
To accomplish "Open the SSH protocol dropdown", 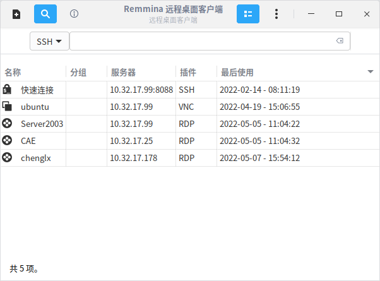I will click(x=49, y=41).
